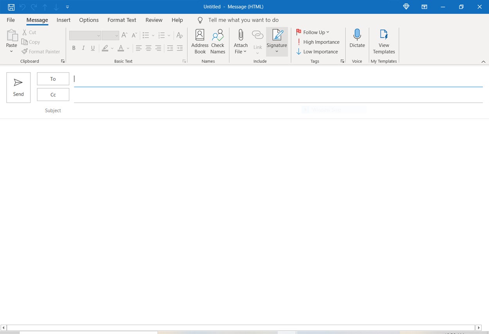Click the Cc button
Viewport: 489px width, 334px height.
(53, 95)
